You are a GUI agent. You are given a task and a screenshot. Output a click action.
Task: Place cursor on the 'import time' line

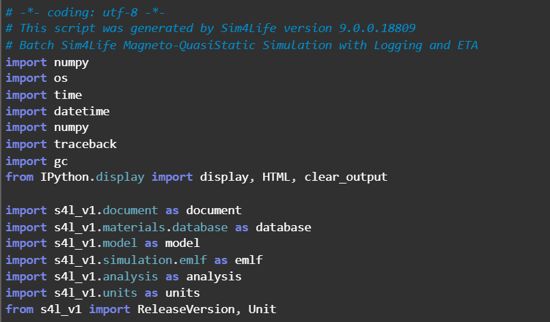[44, 95]
